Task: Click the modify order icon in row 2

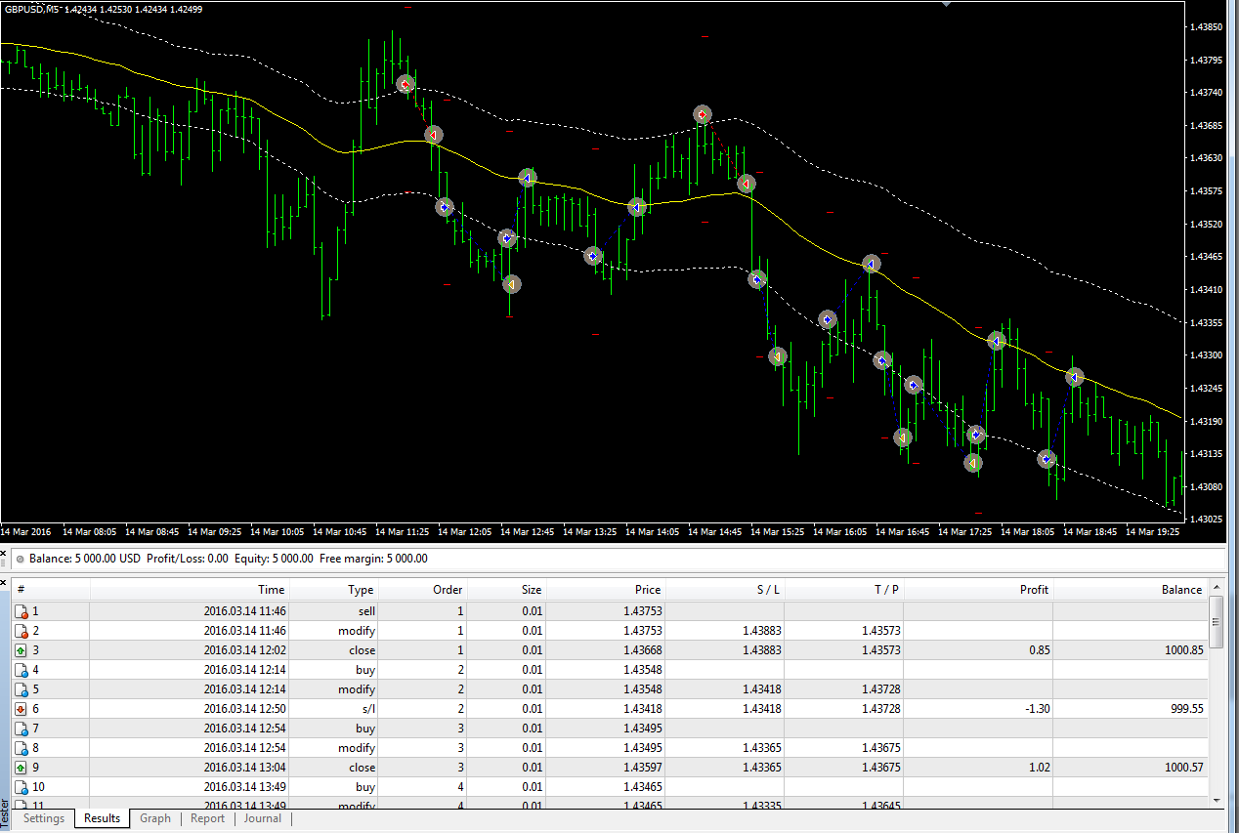Action: click(x=21, y=631)
